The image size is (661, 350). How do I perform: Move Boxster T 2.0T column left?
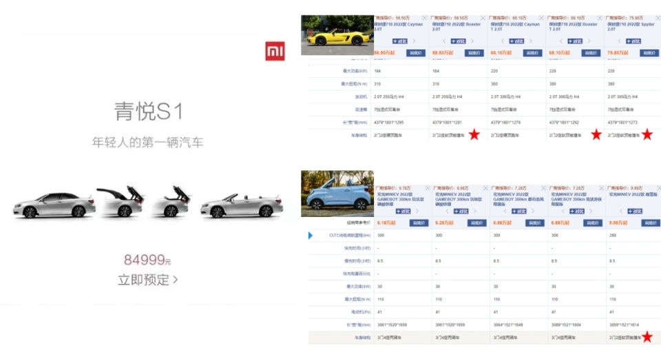coord(560,41)
